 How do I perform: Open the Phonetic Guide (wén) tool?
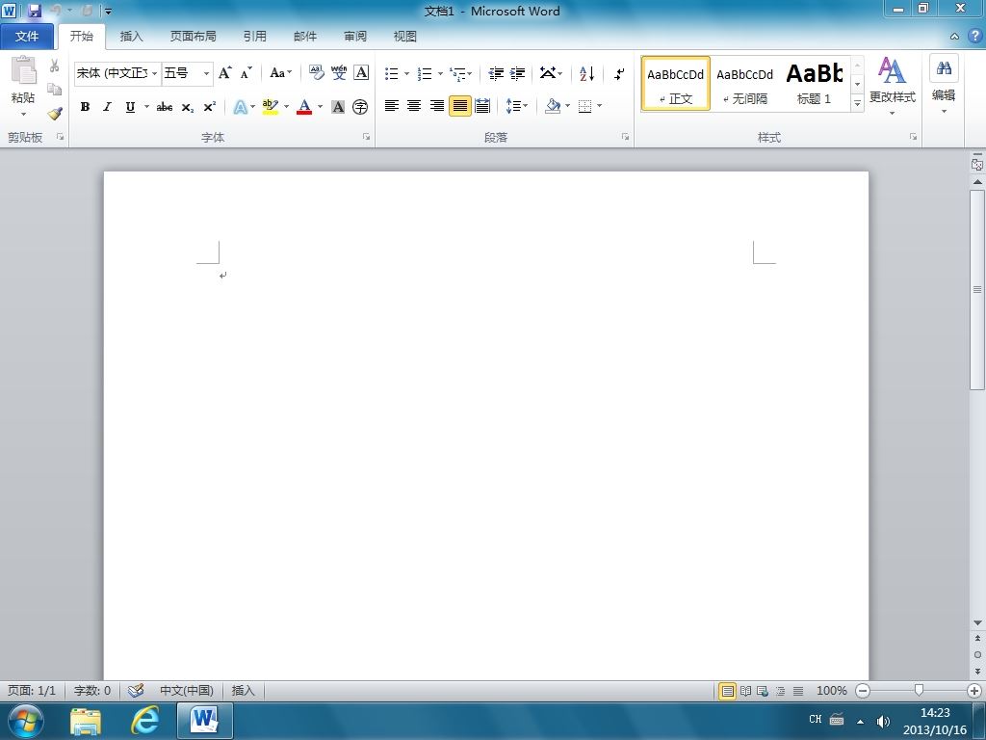[x=339, y=73]
